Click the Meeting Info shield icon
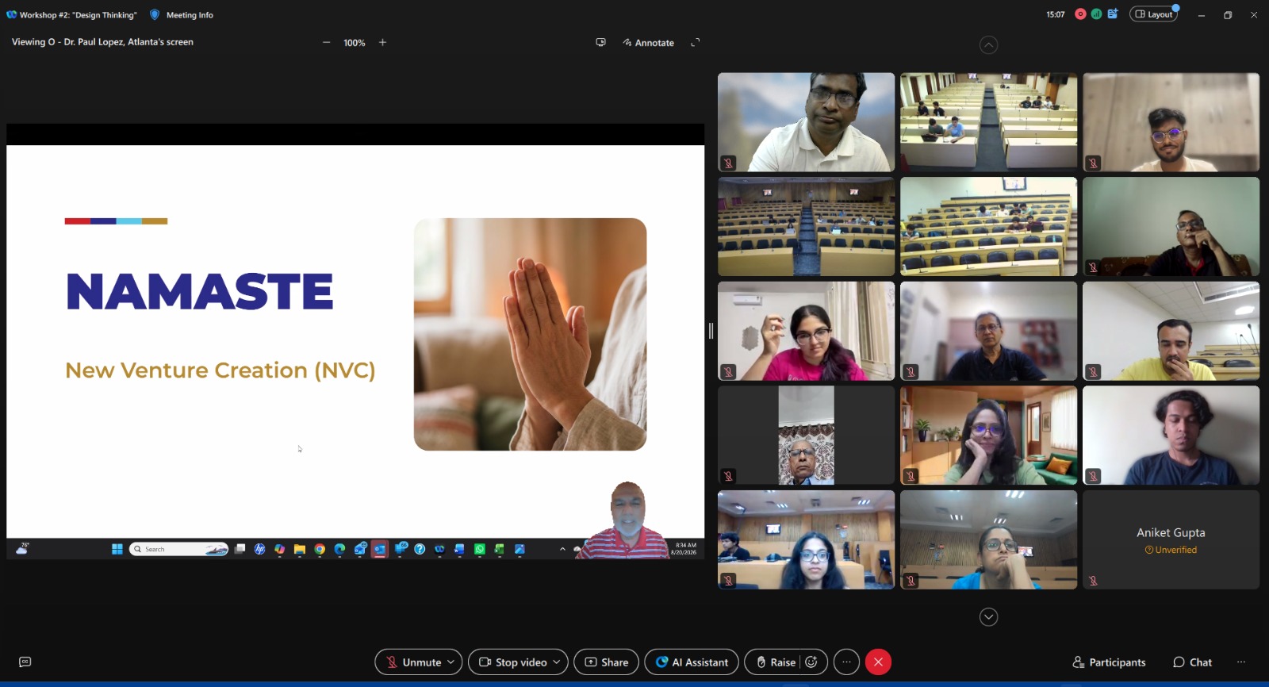The height and width of the screenshot is (687, 1269). (x=155, y=14)
